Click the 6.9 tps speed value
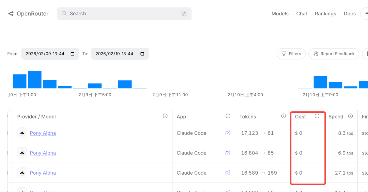This screenshot has height=192, width=368. 346,153
